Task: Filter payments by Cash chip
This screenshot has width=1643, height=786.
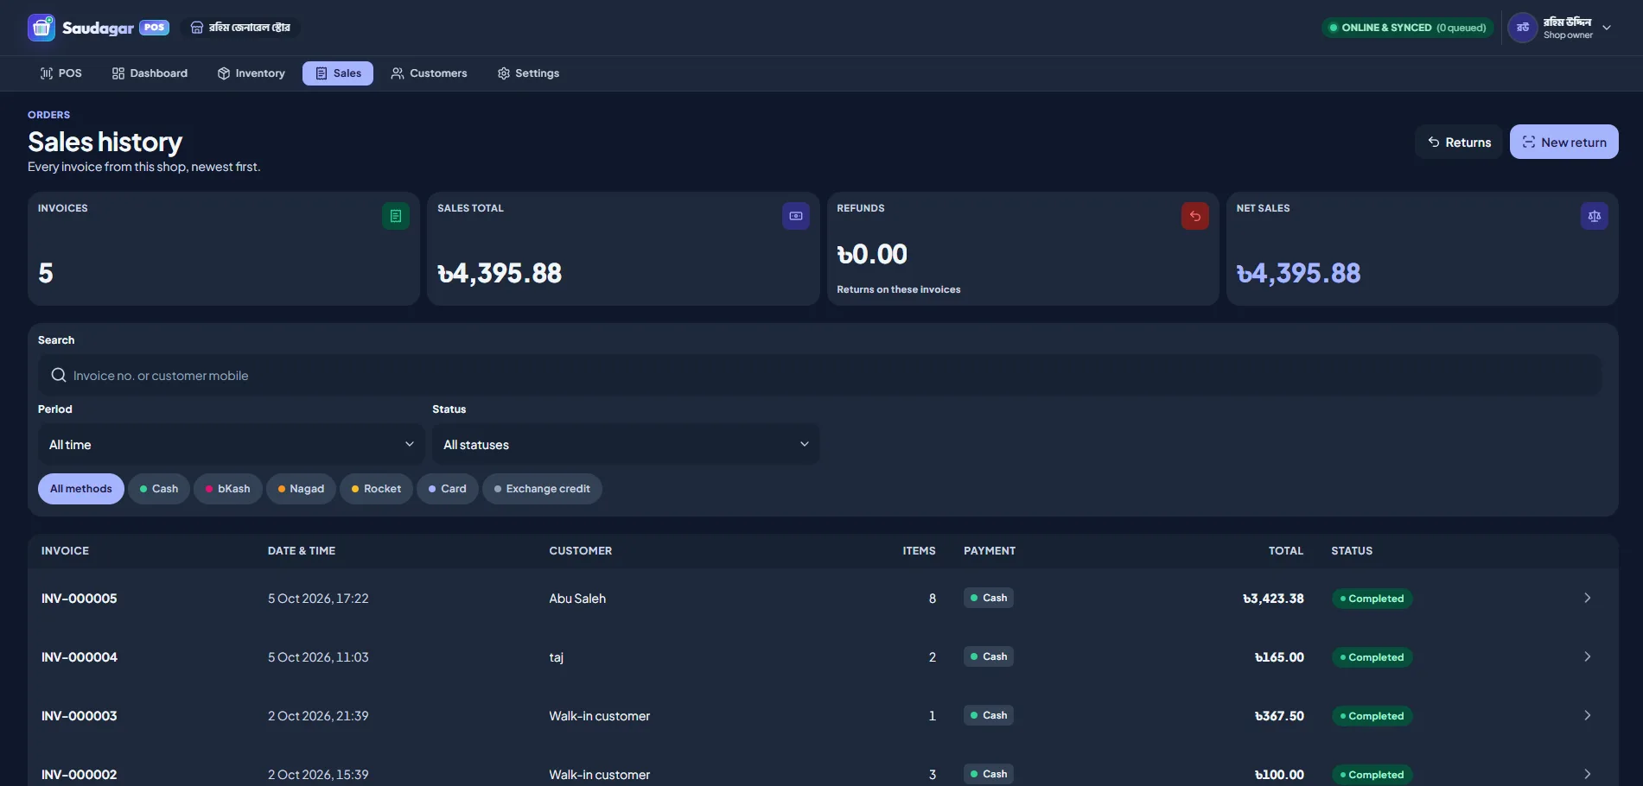Action: click(159, 489)
